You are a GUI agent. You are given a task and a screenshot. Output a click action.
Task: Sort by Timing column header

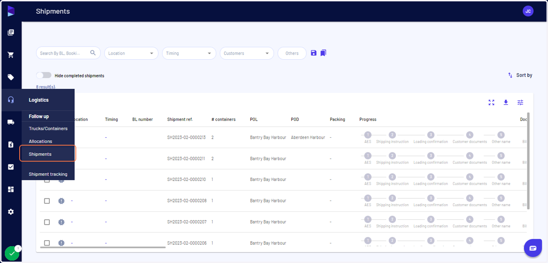pos(111,119)
